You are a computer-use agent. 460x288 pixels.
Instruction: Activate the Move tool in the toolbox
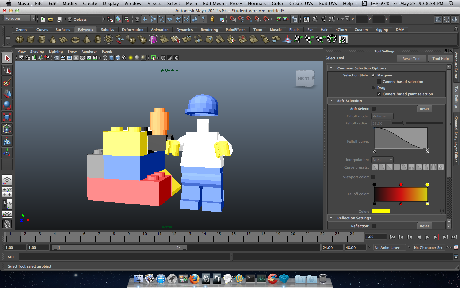[7, 93]
